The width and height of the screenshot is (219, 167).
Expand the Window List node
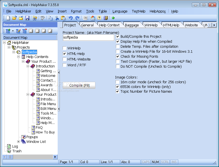[19, 141]
